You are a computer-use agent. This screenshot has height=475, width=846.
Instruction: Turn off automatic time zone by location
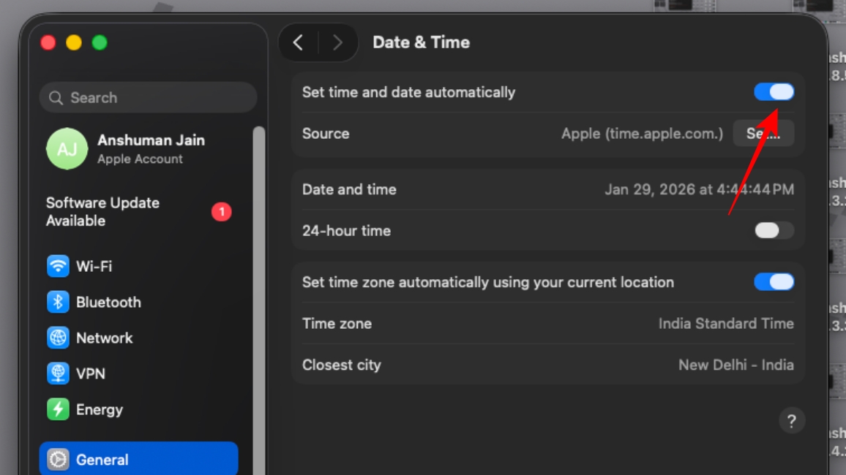pos(774,281)
